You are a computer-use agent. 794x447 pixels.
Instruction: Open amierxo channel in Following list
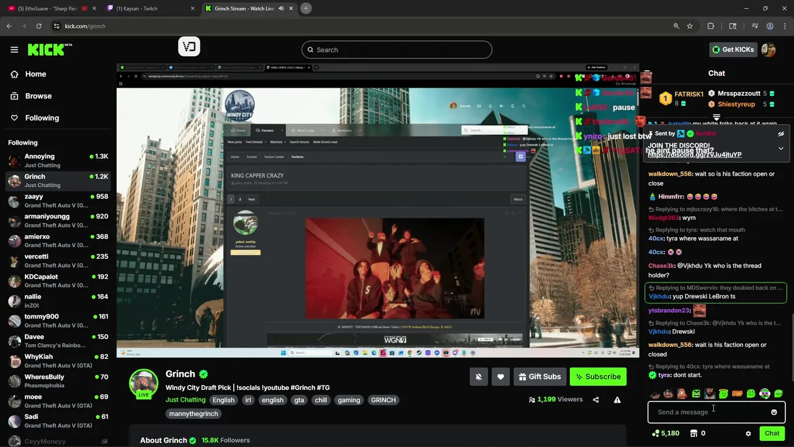coord(58,240)
